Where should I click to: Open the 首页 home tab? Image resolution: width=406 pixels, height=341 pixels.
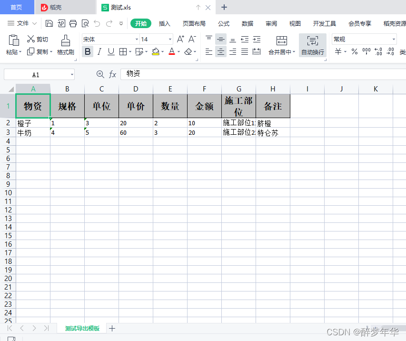(x=17, y=7)
